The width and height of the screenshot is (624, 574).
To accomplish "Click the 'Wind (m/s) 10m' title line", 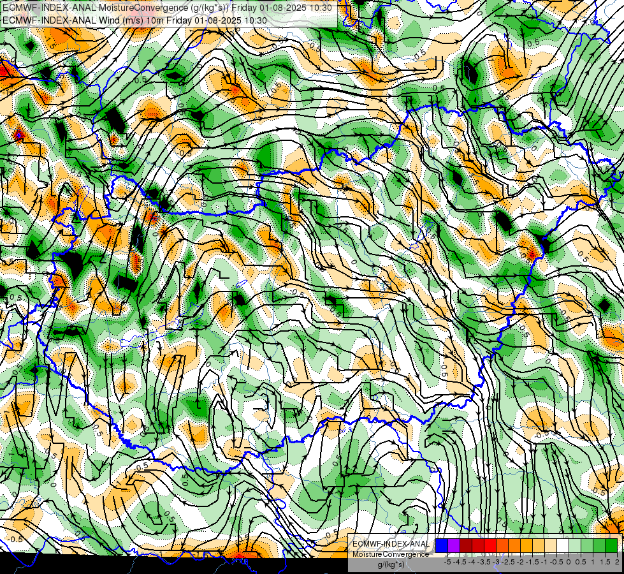I will tap(134, 20).
